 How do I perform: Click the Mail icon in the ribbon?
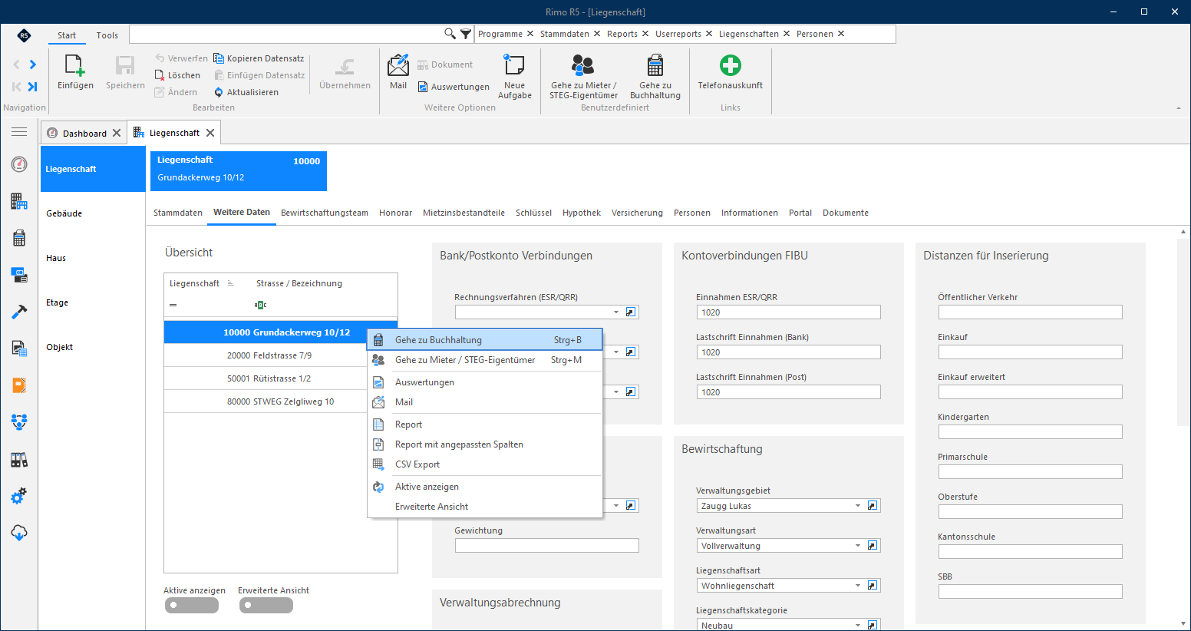[398, 65]
